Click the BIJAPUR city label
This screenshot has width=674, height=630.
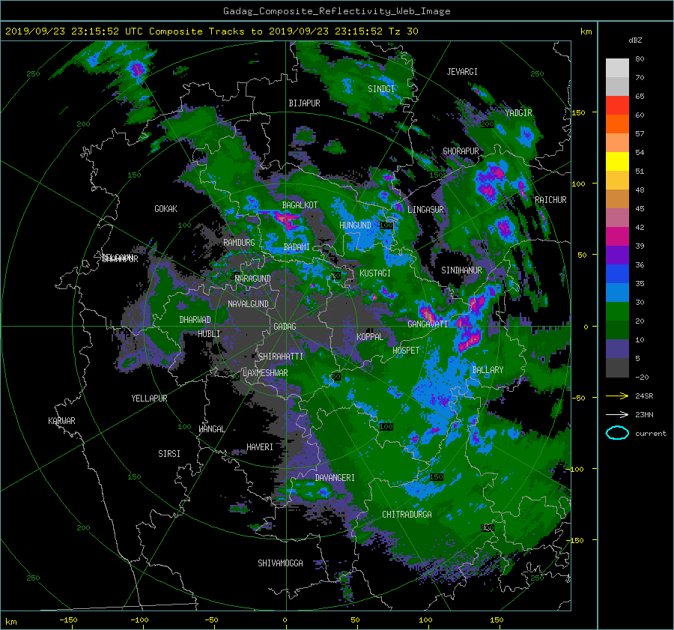coord(304,103)
